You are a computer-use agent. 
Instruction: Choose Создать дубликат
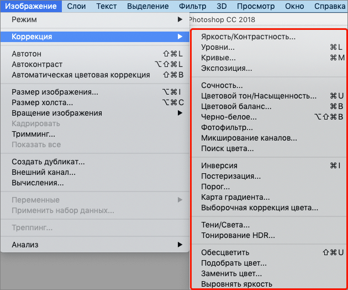95,162
